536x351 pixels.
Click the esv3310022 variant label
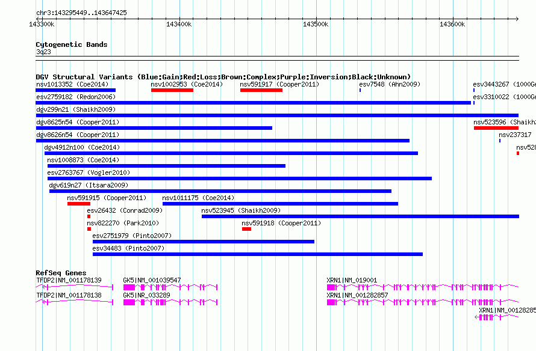pos(504,97)
